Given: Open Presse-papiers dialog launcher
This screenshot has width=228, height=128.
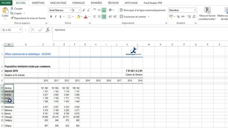Looking at the screenshot, I should click(x=46, y=23).
